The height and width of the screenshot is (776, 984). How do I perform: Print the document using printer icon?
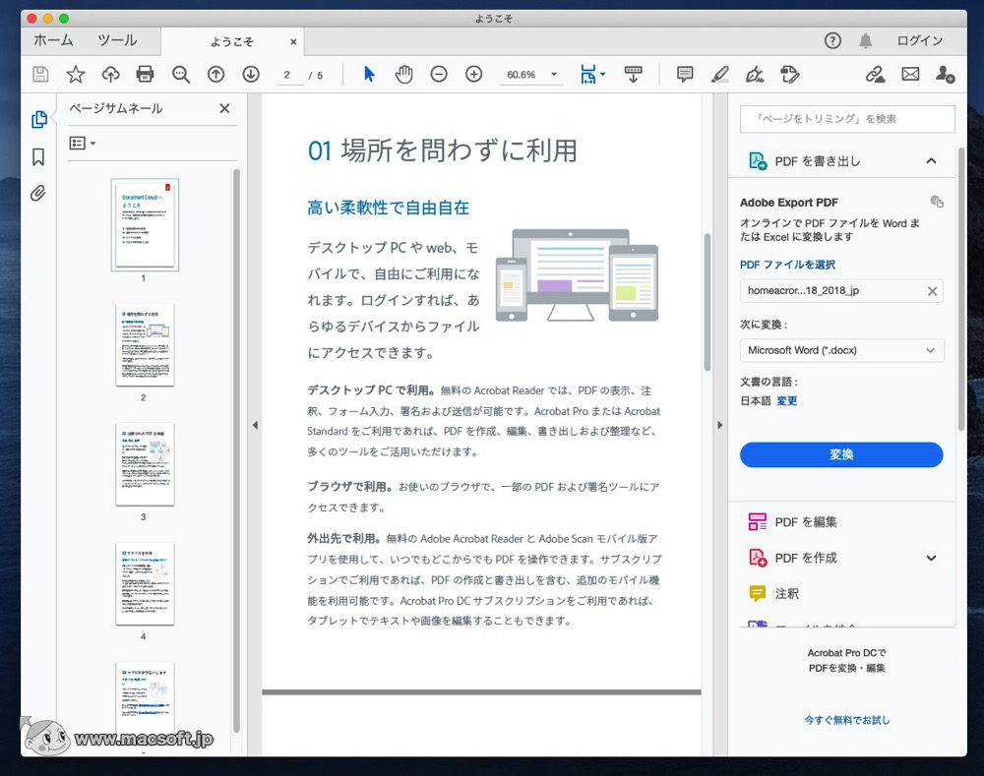[145, 75]
